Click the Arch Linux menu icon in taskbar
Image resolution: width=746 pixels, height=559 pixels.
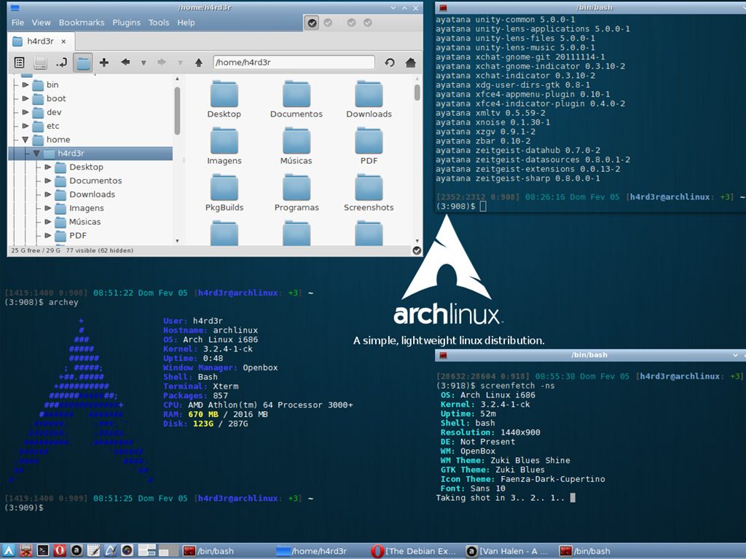9,551
